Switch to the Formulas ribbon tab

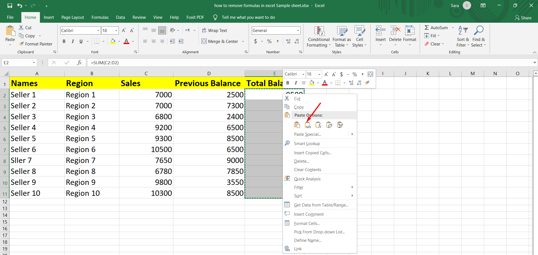100,17
